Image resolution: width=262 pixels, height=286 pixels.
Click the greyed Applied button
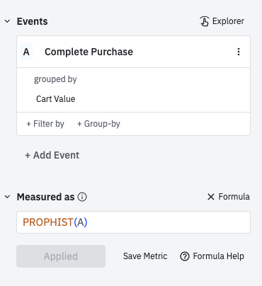tap(61, 256)
